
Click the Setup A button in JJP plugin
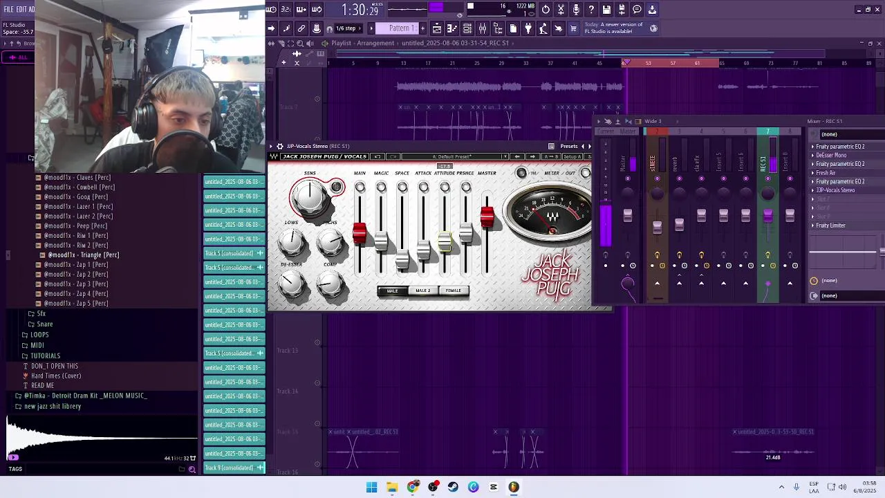572,156
